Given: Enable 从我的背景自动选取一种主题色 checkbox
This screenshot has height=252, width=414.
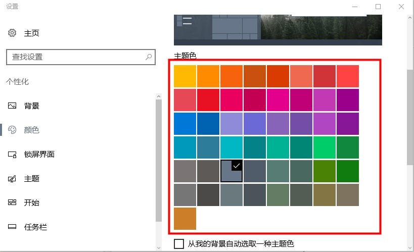Looking at the screenshot, I should tap(179, 244).
